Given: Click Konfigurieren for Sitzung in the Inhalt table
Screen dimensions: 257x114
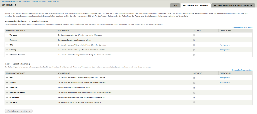Looking at the screenshot, I should pyautogui.click(x=225, y=82).
